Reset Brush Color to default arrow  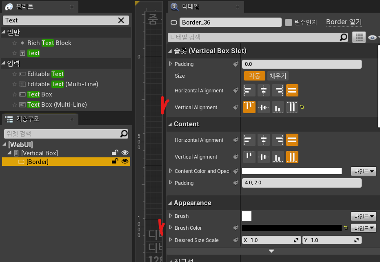346,228
